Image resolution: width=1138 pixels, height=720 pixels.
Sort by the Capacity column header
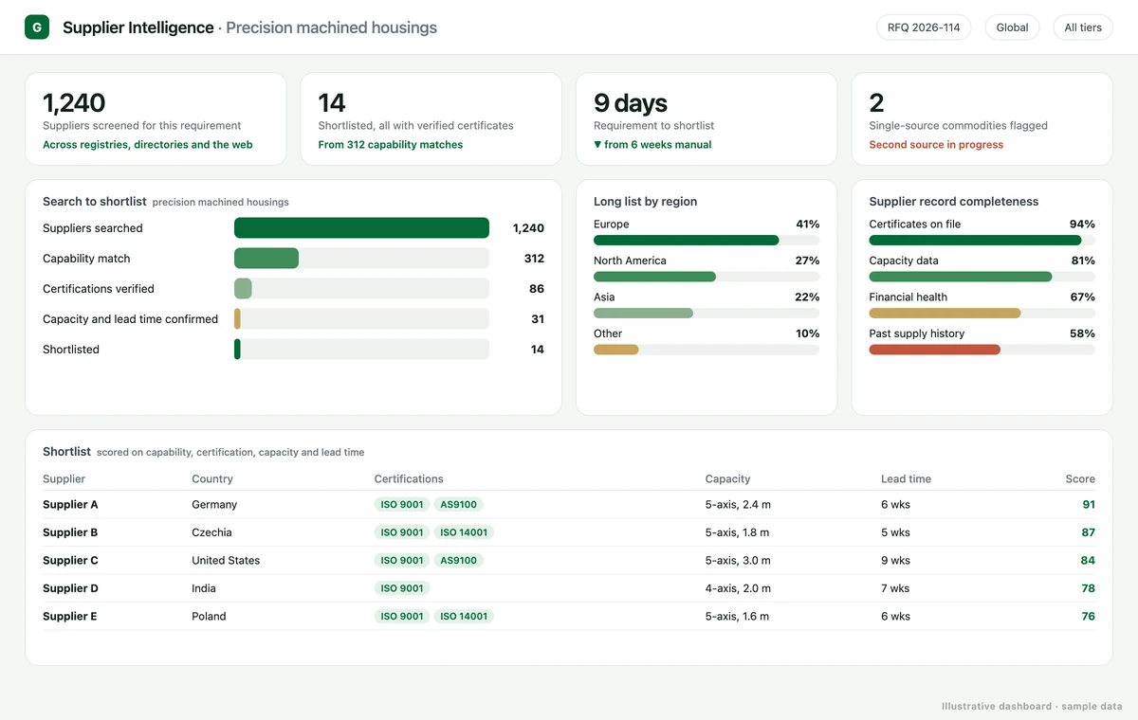click(x=727, y=479)
